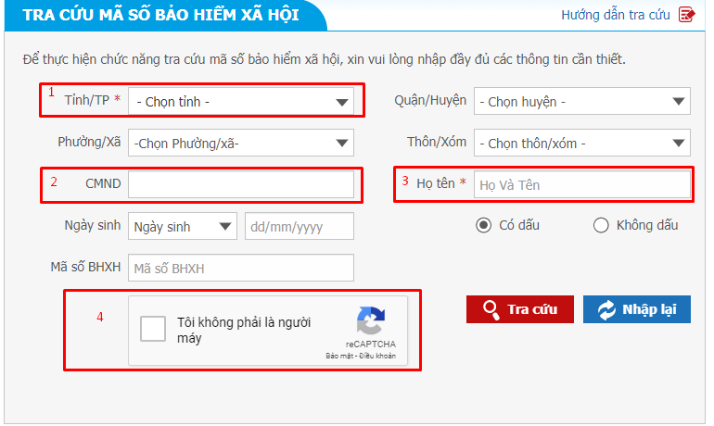Screen dimensions: 714x426
Task: Click the blue Nhập lại reset button
Action: point(637,309)
